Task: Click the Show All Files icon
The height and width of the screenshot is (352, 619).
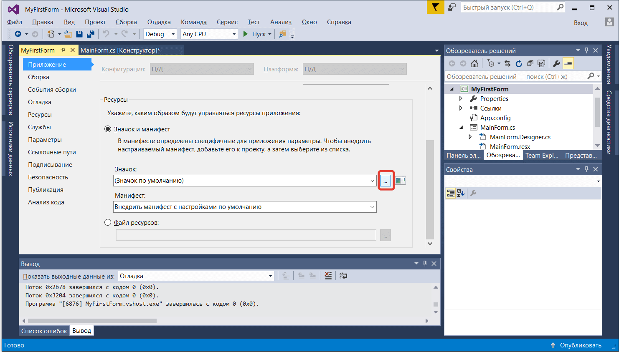Action: pyautogui.click(x=541, y=63)
